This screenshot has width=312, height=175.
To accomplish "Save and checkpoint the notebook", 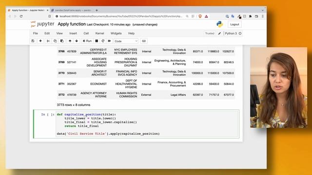I will pyautogui.click(x=33, y=41).
